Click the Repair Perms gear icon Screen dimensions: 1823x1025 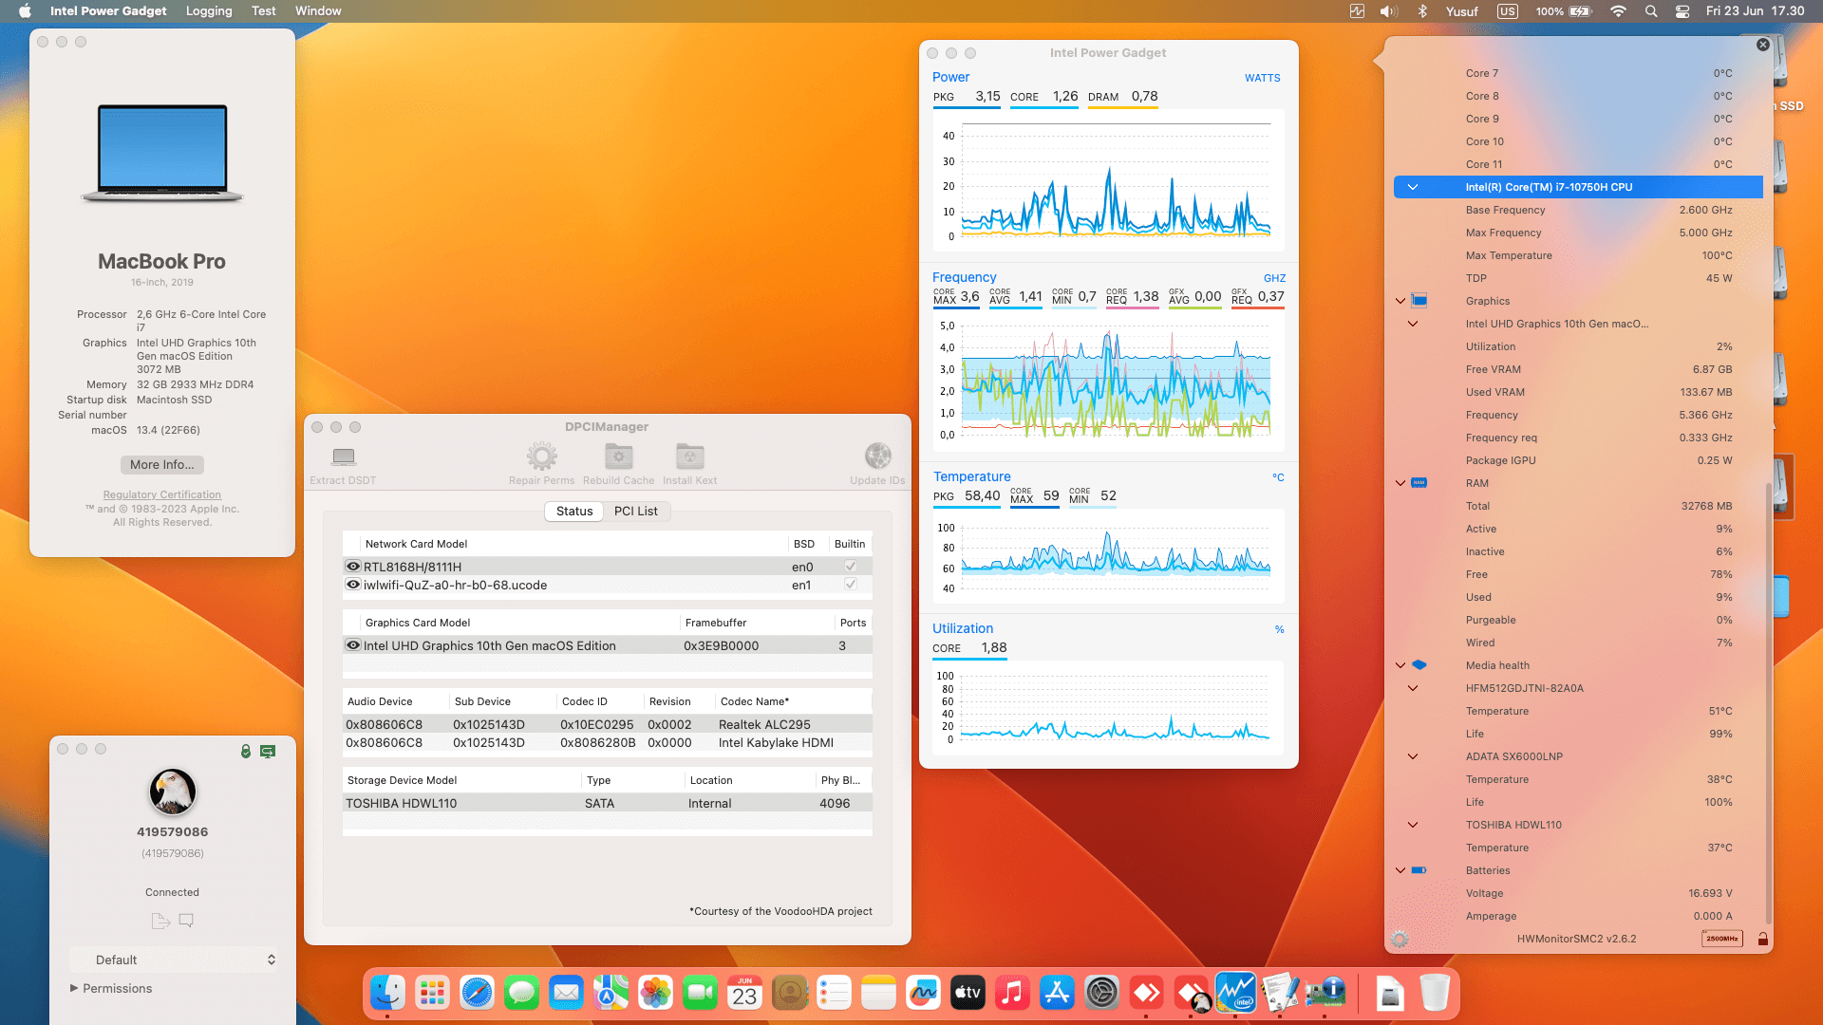click(541, 457)
